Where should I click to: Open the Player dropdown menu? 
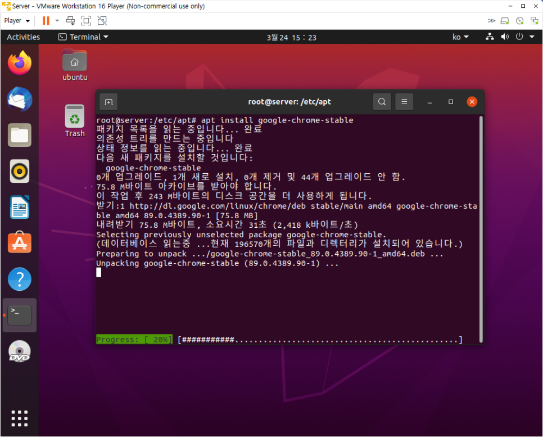[x=17, y=21]
